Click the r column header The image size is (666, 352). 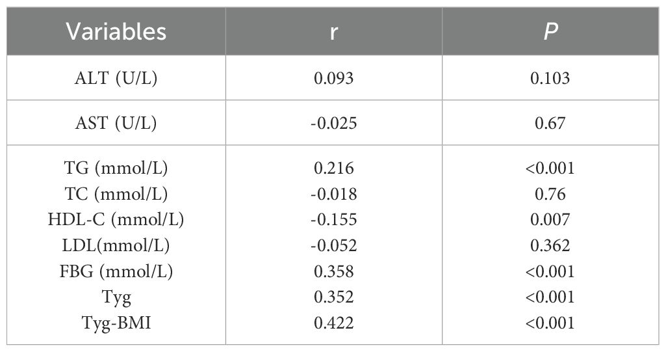tap(334, 31)
